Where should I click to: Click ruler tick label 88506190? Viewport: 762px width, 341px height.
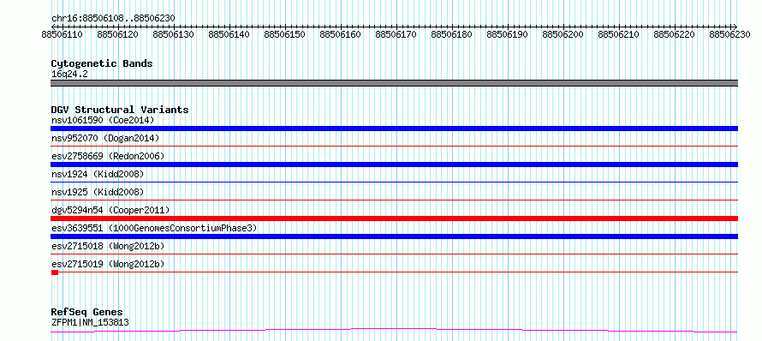pyautogui.click(x=508, y=35)
